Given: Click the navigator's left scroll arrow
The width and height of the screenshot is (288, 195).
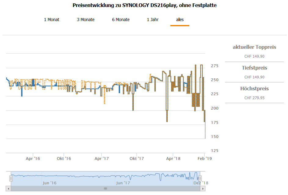Looking at the screenshot, I should (9, 189).
